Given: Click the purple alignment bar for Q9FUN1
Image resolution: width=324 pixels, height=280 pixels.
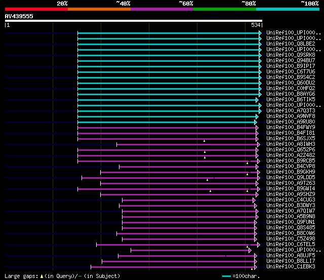Looking at the screenshot, I should coord(188,223).
